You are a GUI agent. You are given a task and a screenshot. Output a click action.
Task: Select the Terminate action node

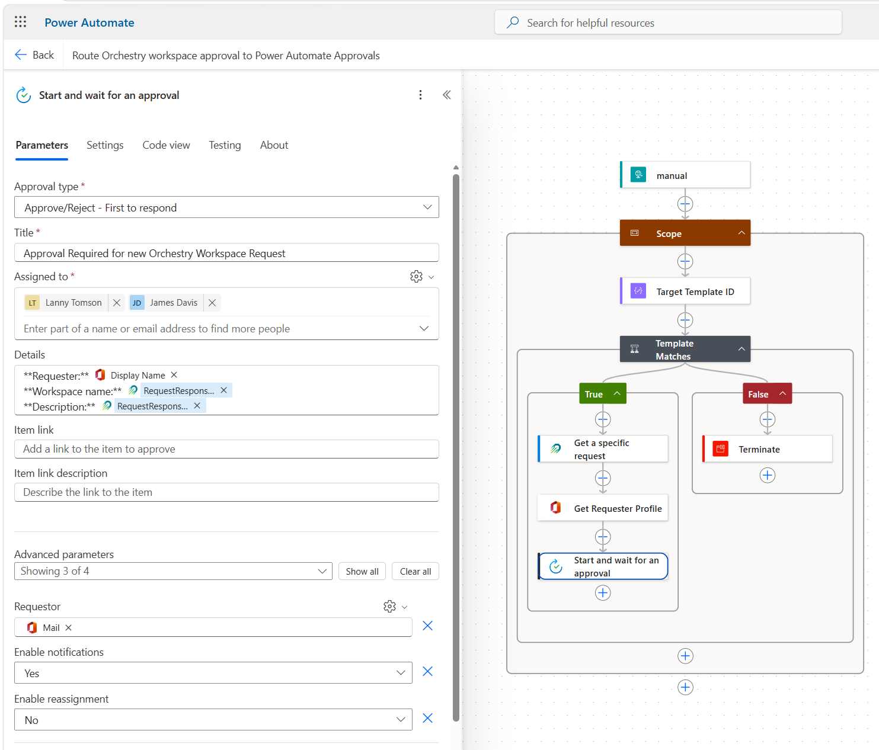(x=768, y=449)
